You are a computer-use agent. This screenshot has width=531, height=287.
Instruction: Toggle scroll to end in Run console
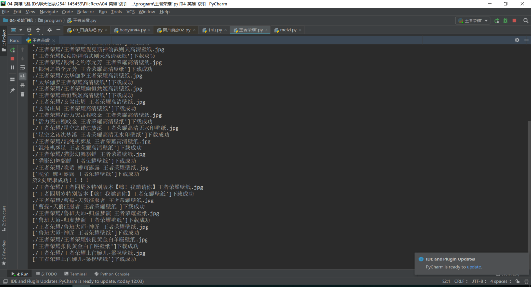pyautogui.click(x=22, y=76)
